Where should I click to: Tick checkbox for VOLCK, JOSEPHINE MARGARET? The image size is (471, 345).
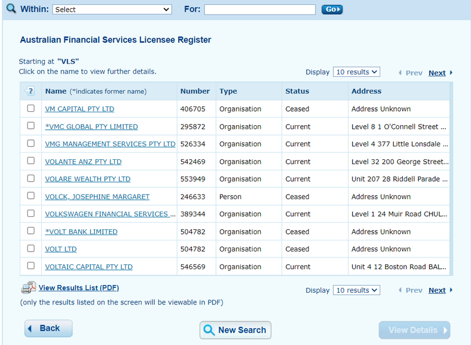[x=31, y=196]
